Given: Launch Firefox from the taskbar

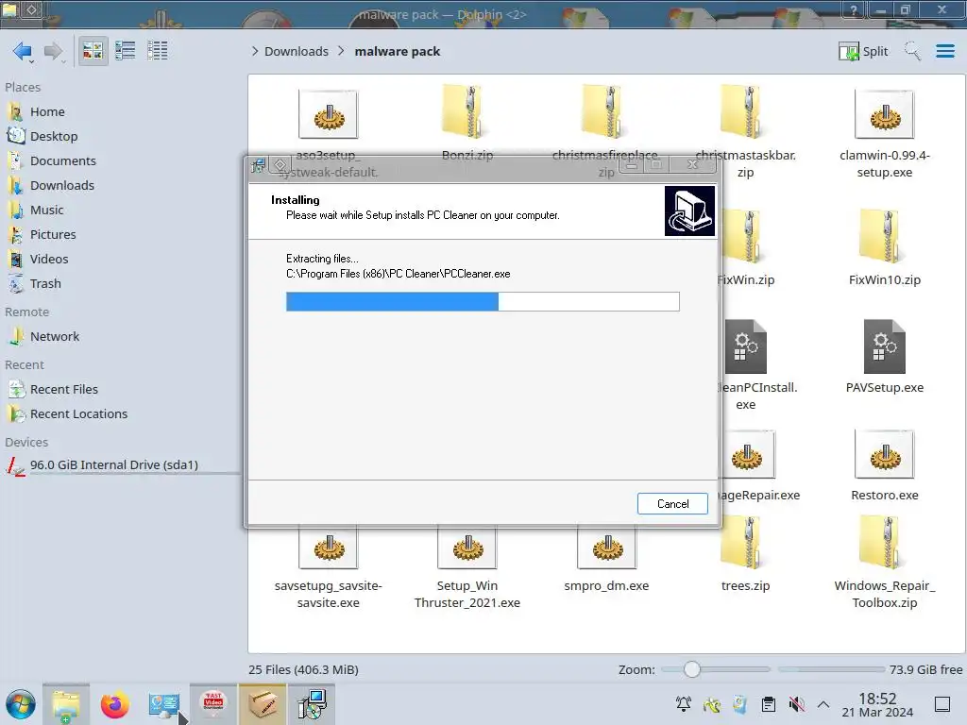Looking at the screenshot, I should pos(114,704).
